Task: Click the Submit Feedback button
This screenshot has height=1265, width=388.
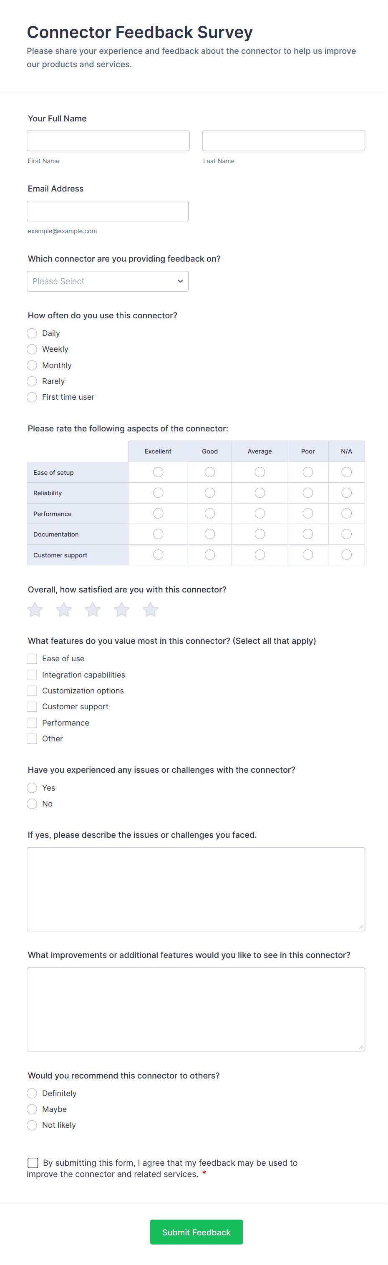Action: pos(196,1232)
